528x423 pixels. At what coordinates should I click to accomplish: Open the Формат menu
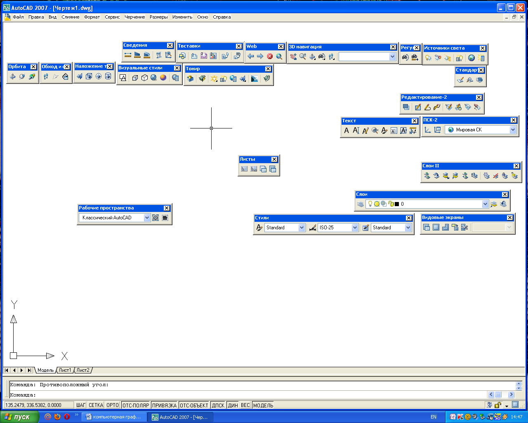coord(92,17)
